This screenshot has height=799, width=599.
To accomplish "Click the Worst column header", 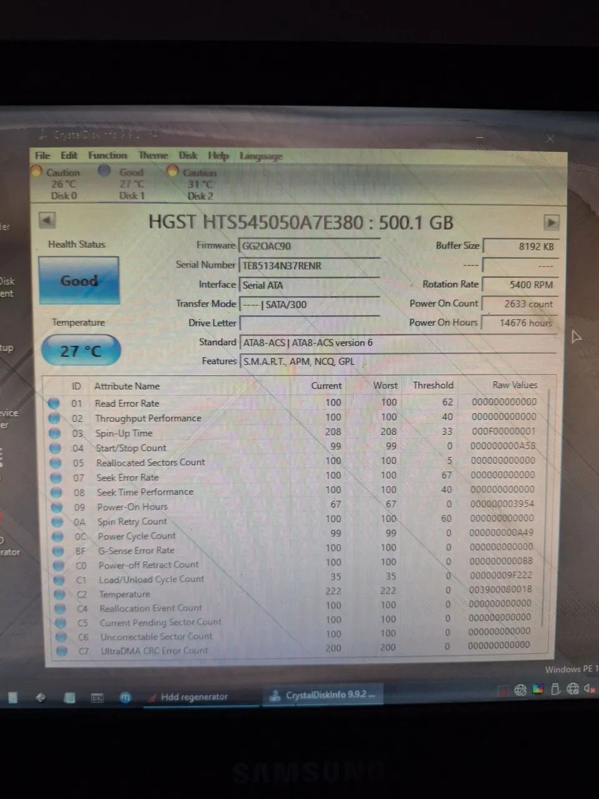I will (x=385, y=386).
